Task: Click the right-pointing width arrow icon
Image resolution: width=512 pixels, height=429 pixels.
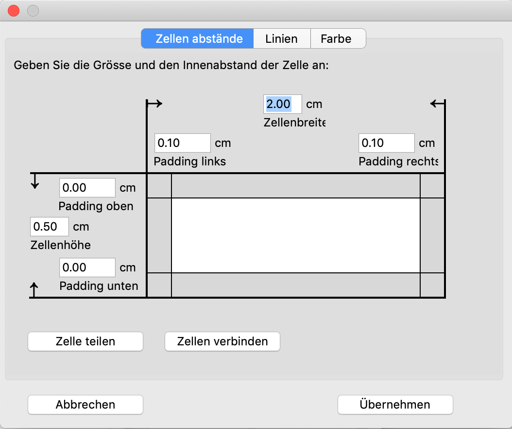Action: click(155, 103)
